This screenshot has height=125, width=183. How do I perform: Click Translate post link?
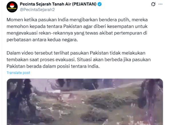[x=18, y=73]
